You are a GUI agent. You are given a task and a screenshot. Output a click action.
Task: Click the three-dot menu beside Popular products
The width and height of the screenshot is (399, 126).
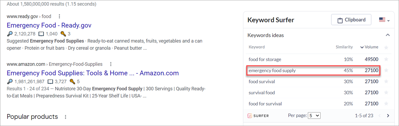coord(65,117)
